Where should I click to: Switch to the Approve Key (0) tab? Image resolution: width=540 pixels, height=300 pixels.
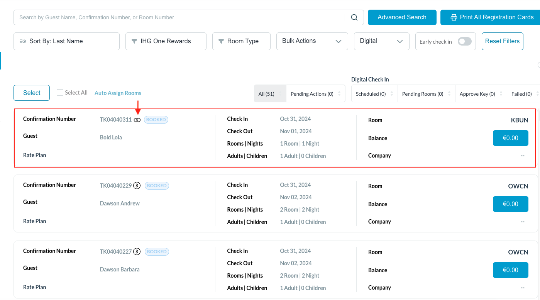(x=477, y=94)
